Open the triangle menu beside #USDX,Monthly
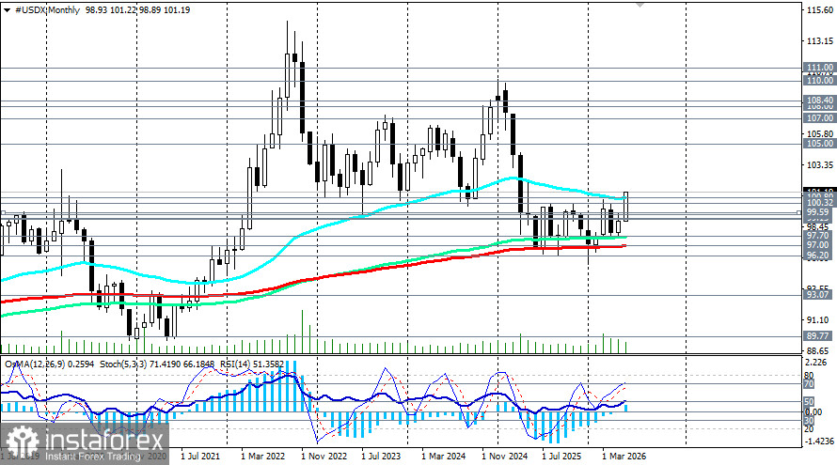 pyautogui.click(x=7, y=10)
